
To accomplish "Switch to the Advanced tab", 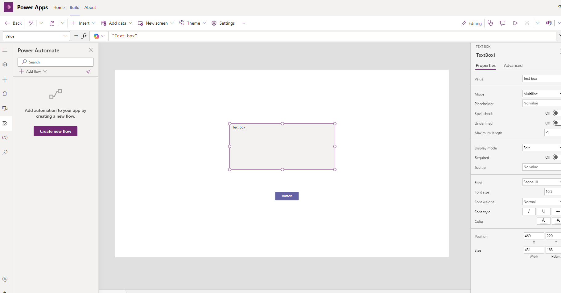I will point(513,65).
